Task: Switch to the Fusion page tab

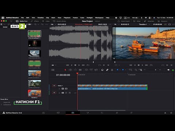Action: [x=87, y=113]
